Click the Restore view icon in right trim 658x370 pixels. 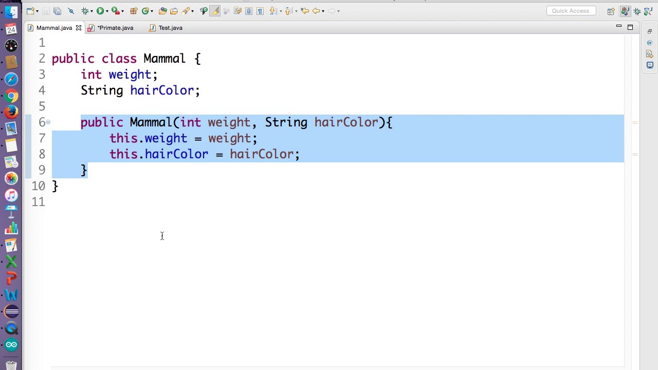point(650,32)
